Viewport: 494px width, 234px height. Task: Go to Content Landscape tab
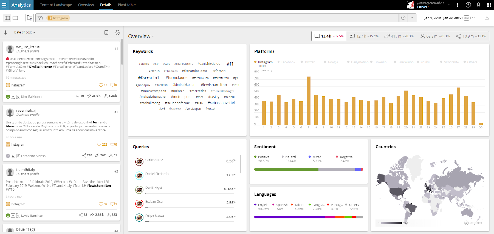coord(56,5)
